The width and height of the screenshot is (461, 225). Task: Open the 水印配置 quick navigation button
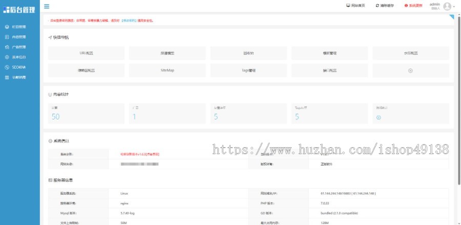pos(411,53)
